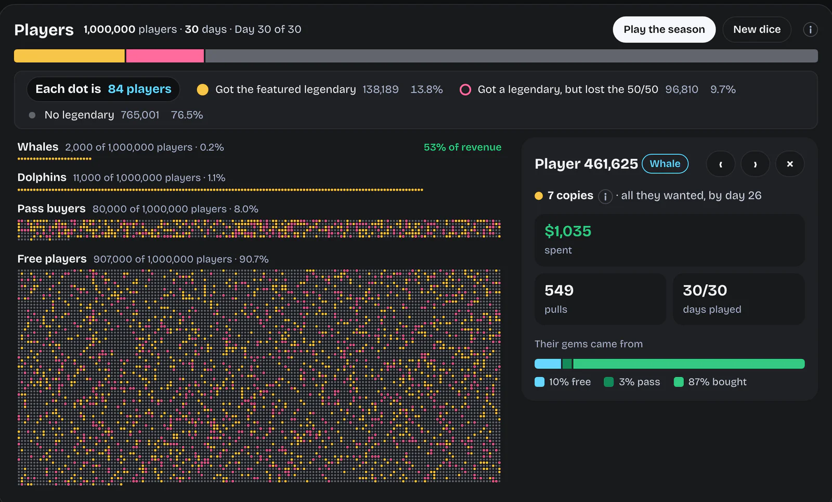This screenshot has height=502, width=832.
Task: Click the 549 pulls card
Action: coord(601,299)
